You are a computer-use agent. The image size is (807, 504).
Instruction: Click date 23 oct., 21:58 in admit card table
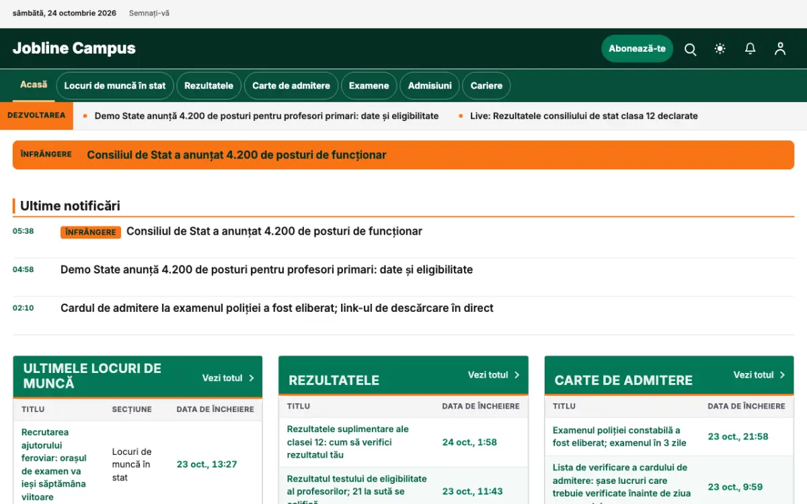(738, 436)
